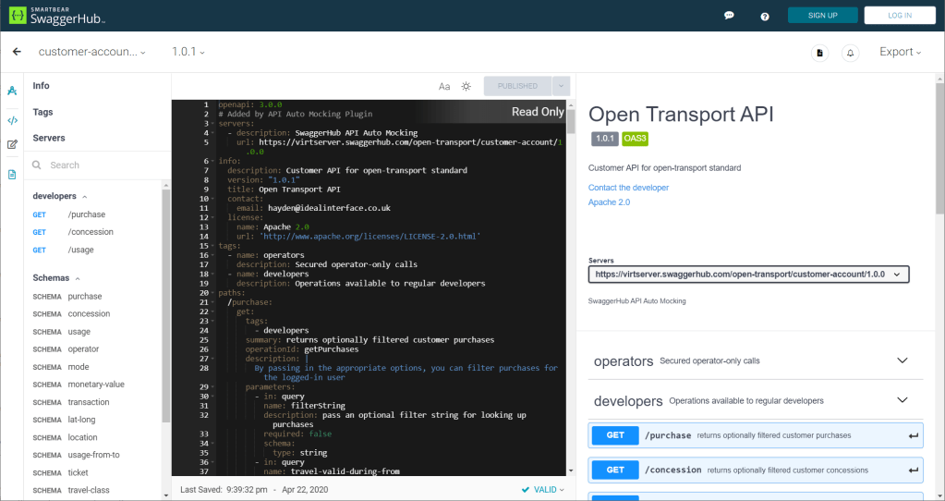Open the 1.0.1 version dropdown

[188, 52]
